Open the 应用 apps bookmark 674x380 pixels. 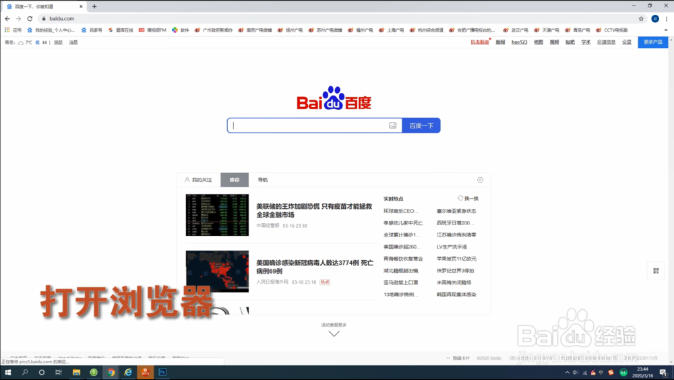pyautogui.click(x=13, y=30)
